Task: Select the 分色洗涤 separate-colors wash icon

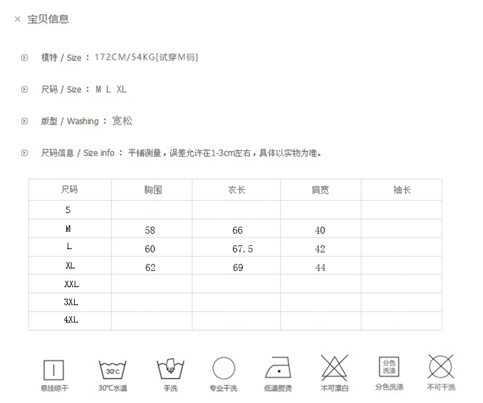Action: pos(389,366)
